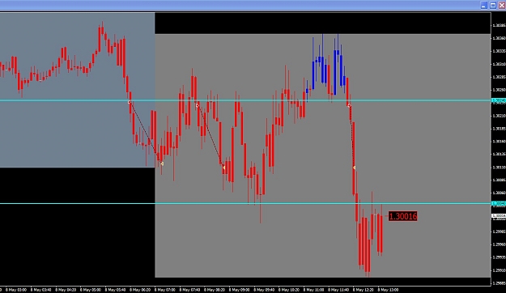The image size is (506, 293).
Task: Click the 1.30110 price axis label
Action: (499, 168)
